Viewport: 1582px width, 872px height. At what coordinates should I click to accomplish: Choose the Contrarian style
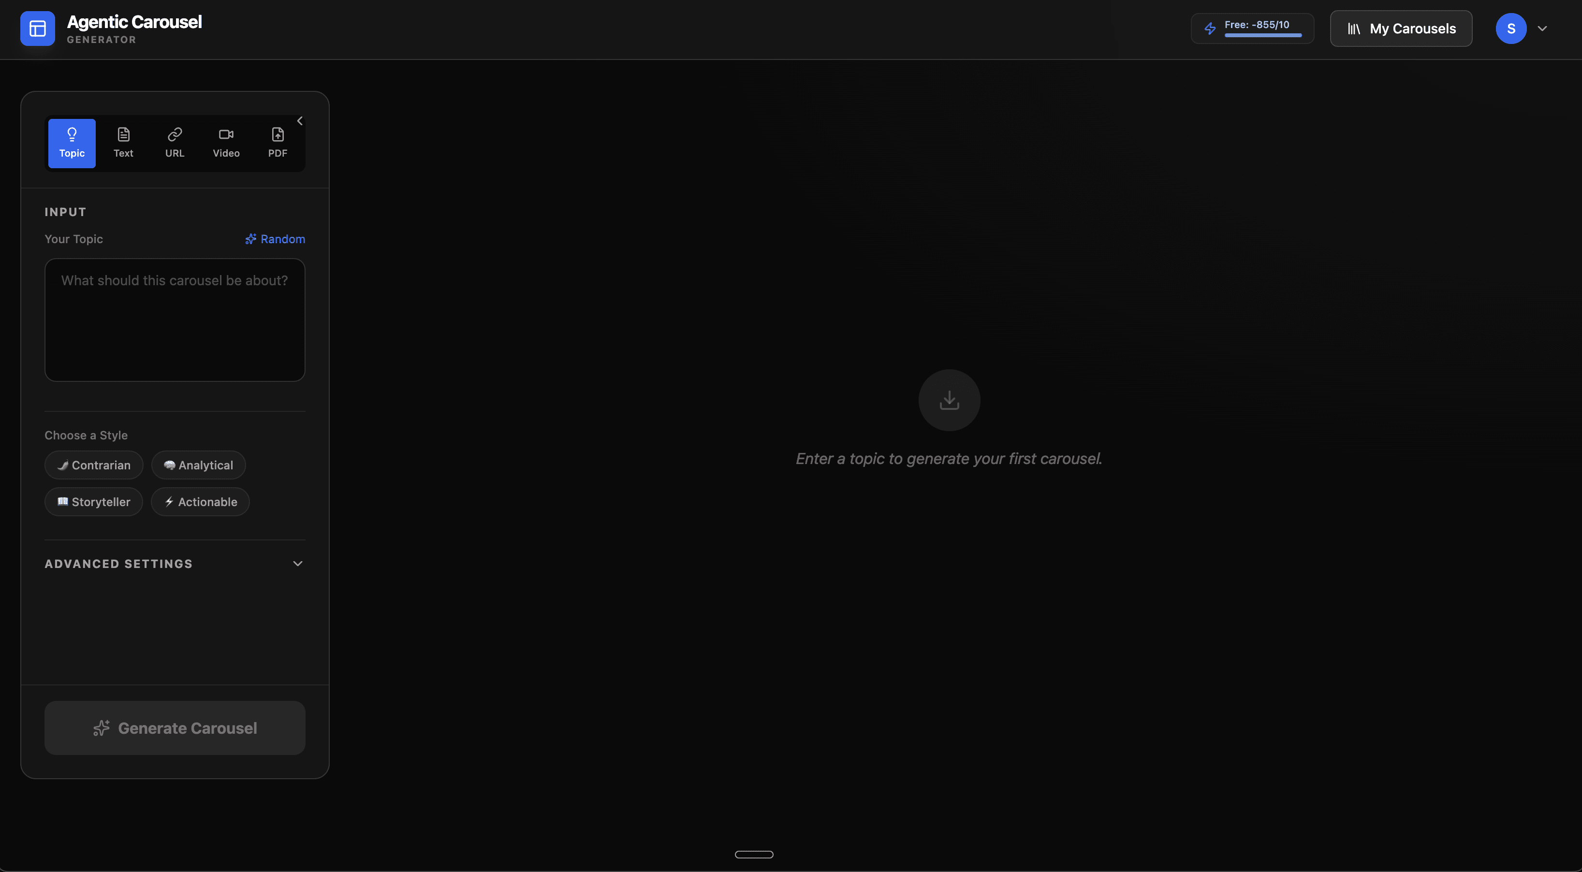(x=94, y=465)
